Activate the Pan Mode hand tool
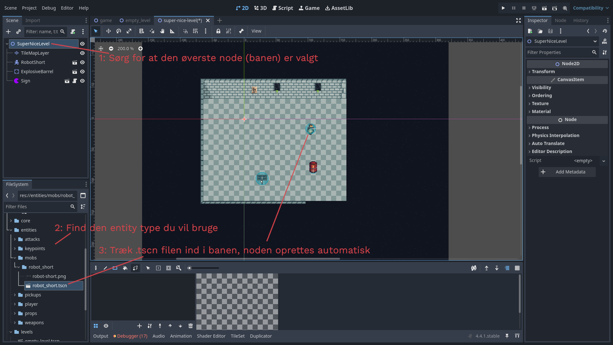The width and height of the screenshot is (613, 345). 162,31
